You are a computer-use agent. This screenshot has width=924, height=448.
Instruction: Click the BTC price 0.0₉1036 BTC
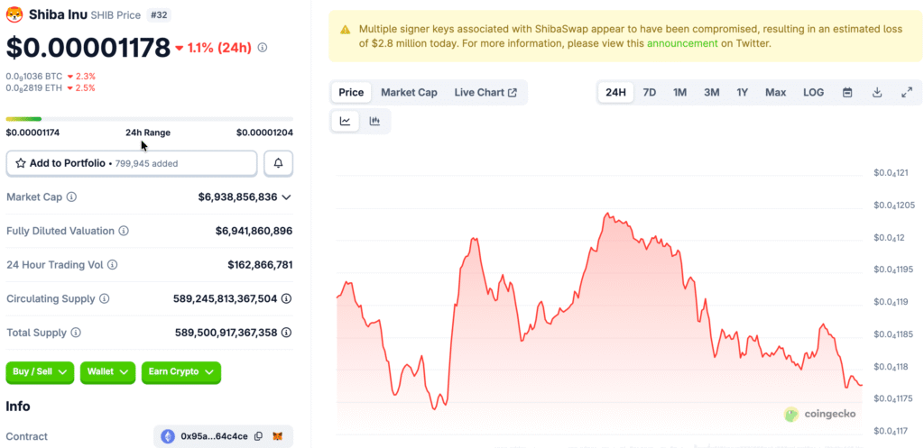33,77
